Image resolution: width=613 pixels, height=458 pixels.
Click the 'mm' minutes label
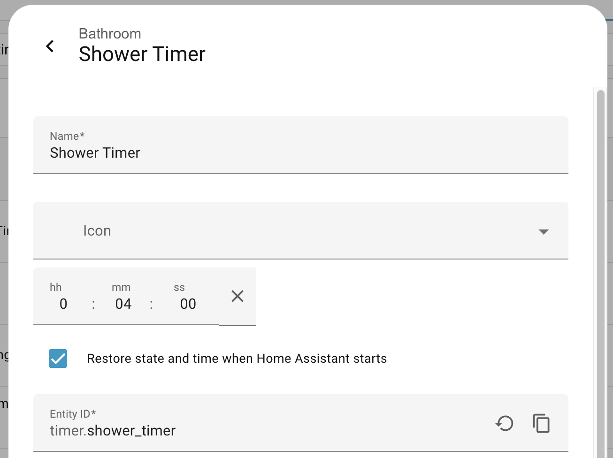point(121,287)
